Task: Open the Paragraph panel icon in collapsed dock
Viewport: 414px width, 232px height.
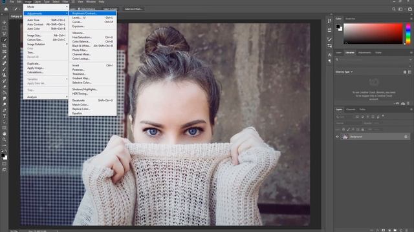Action: click(x=329, y=61)
